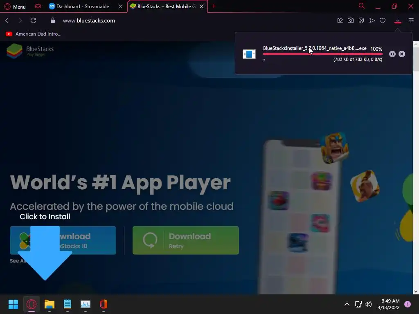Open the Office taskbar icon
Viewport: 419px width, 314px height.
click(104, 304)
